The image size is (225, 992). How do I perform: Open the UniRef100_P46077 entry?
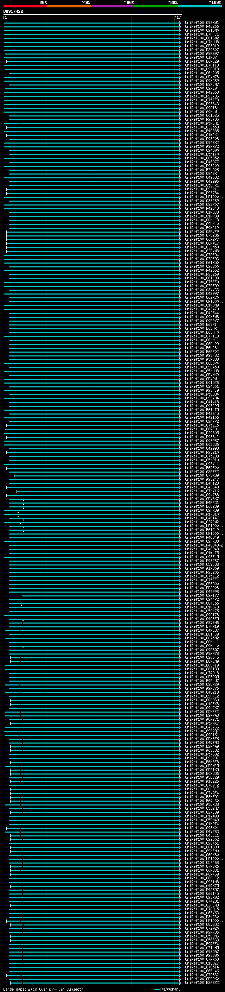point(202,162)
